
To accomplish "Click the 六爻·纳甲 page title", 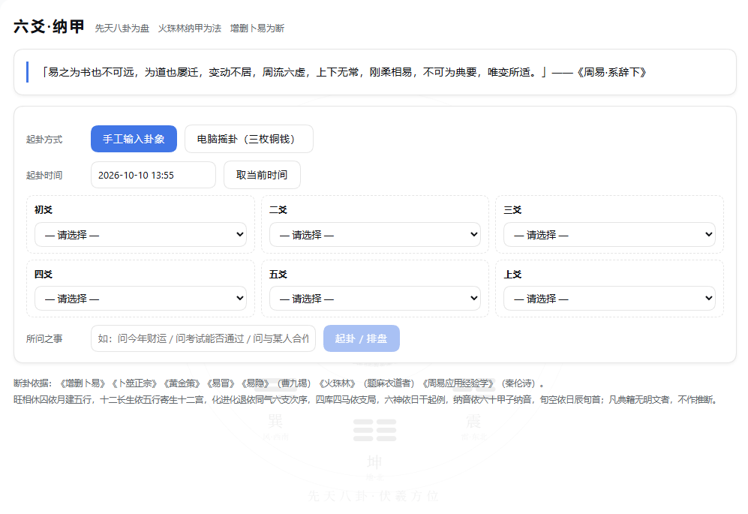I will click(49, 27).
